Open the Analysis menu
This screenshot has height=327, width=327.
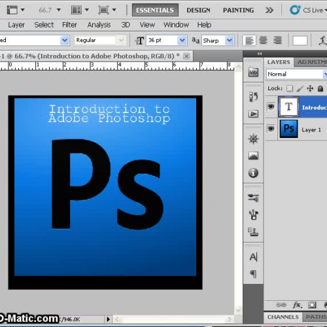click(99, 25)
